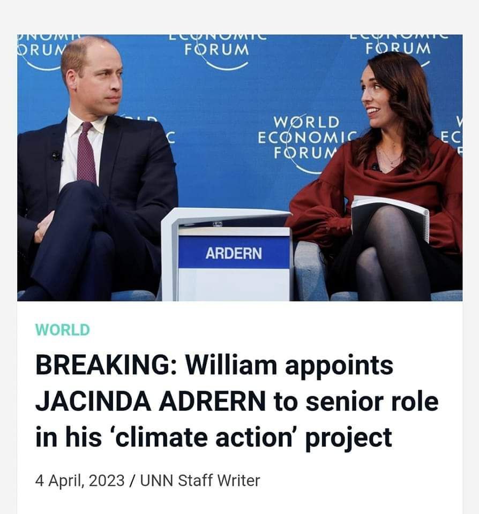Click the man's burgundy patterned tie
Screen dimensions: 479x514
(87, 153)
